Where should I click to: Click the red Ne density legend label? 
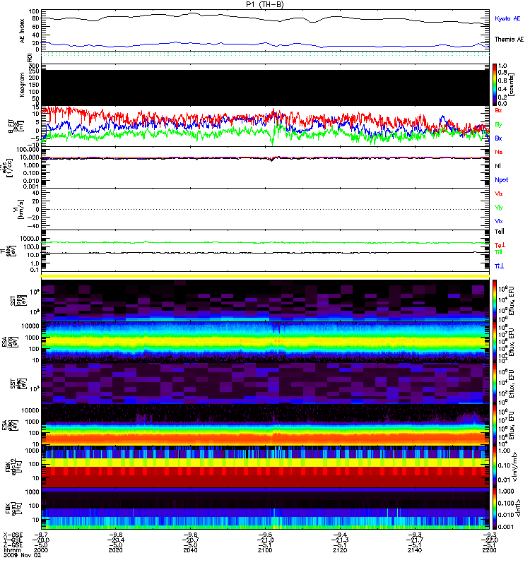click(x=499, y=152)
